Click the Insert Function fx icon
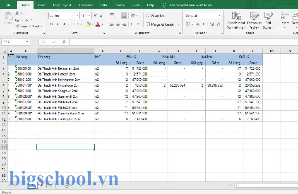Screen dimensions: 298x194 click(x=64, y=42)
